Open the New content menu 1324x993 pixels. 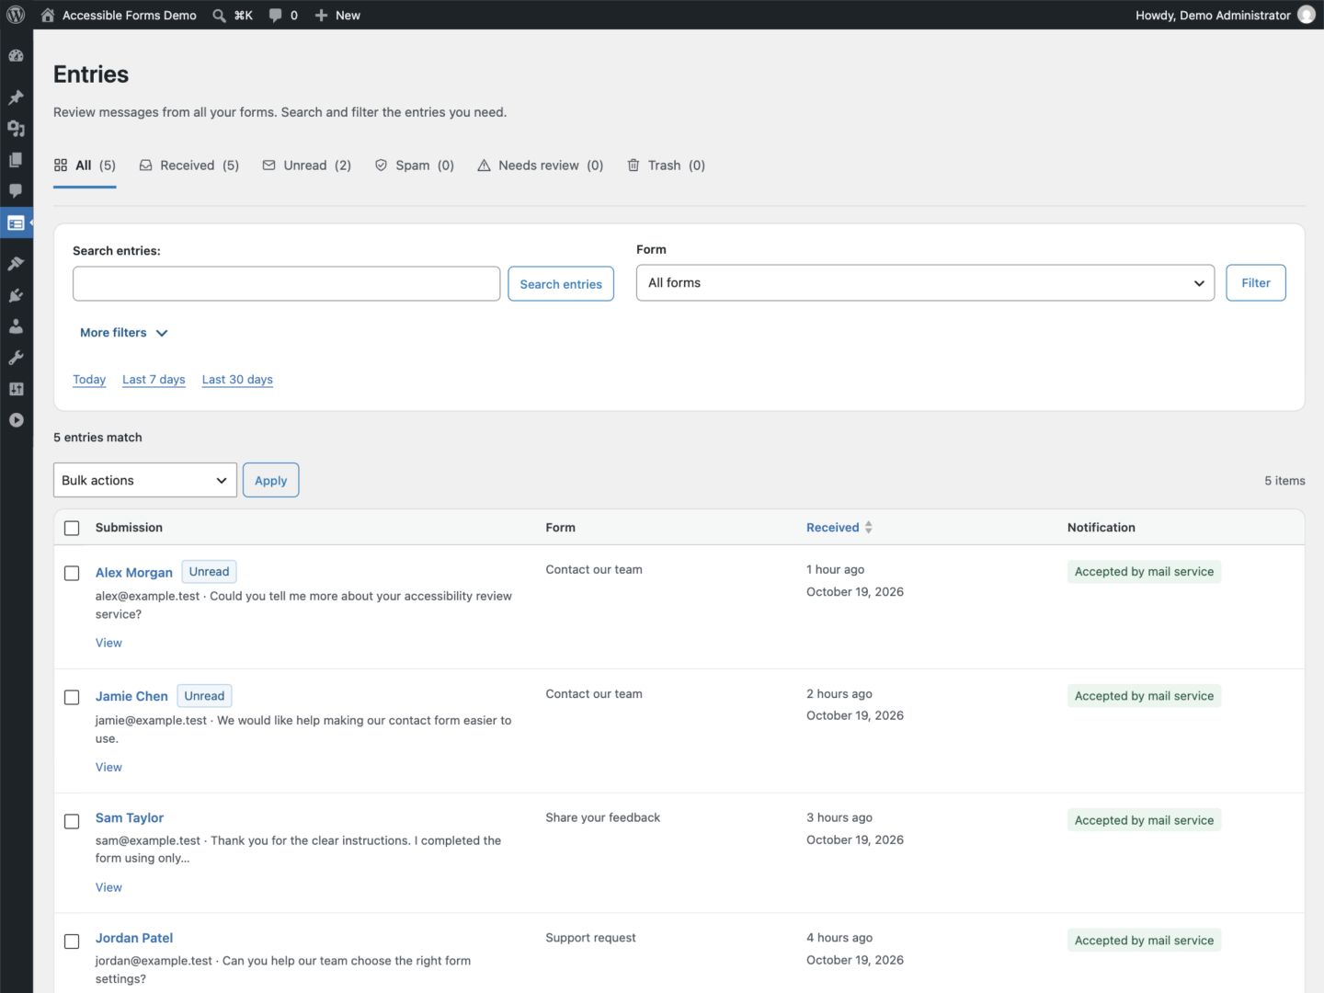pyautogui.click(x=337, y=15)
